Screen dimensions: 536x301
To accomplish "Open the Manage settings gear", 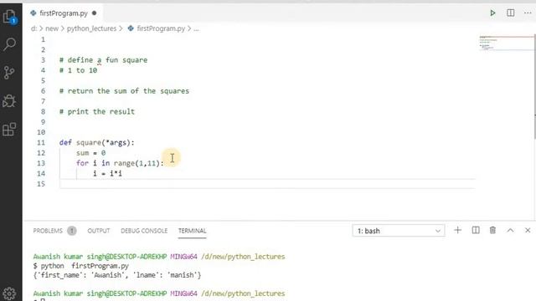I will click(x=9, y=293).
